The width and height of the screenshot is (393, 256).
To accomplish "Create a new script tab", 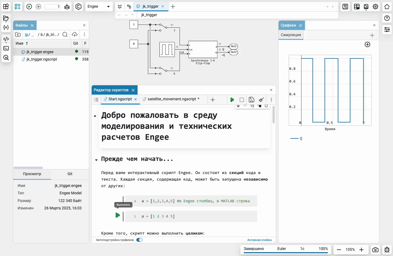I will coord(213,100).
